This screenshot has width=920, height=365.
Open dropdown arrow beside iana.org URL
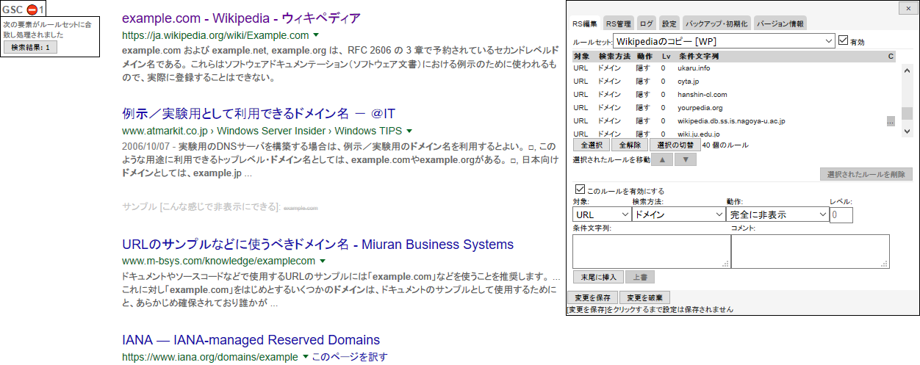click(x=306, y=357)
